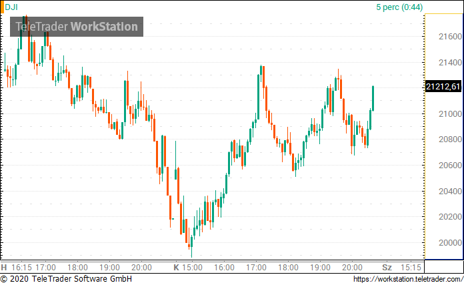Click the lowest candle wick below 20000
The height and width of the screenshot is (285, 464).
(191, 246)
